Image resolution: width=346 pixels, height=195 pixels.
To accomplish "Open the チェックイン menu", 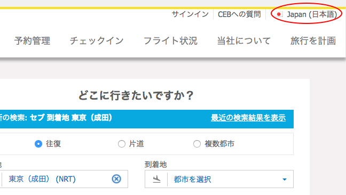I will (97, 41).
